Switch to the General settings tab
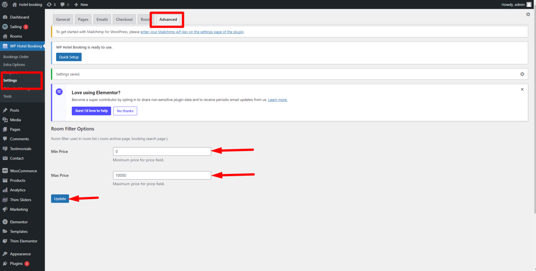536x271 pixels. [x=63, y=20]
